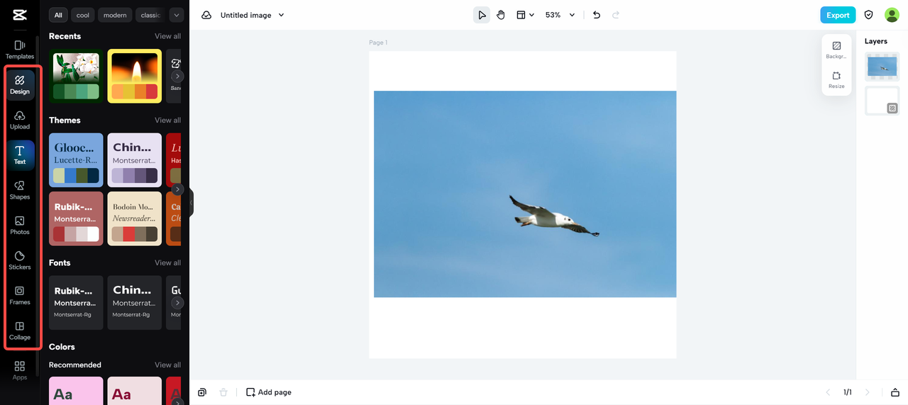Select the bird image layer thumbnail
Image resolution: width=908 pixels, height=405 pixels.
click(x=882, y=67)
